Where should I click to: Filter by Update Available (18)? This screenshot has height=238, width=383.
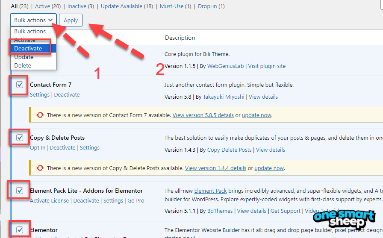click(127, 6)
